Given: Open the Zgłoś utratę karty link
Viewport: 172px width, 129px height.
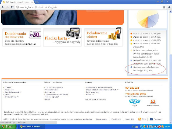Looking at the screenshot, I should (92, 92).
